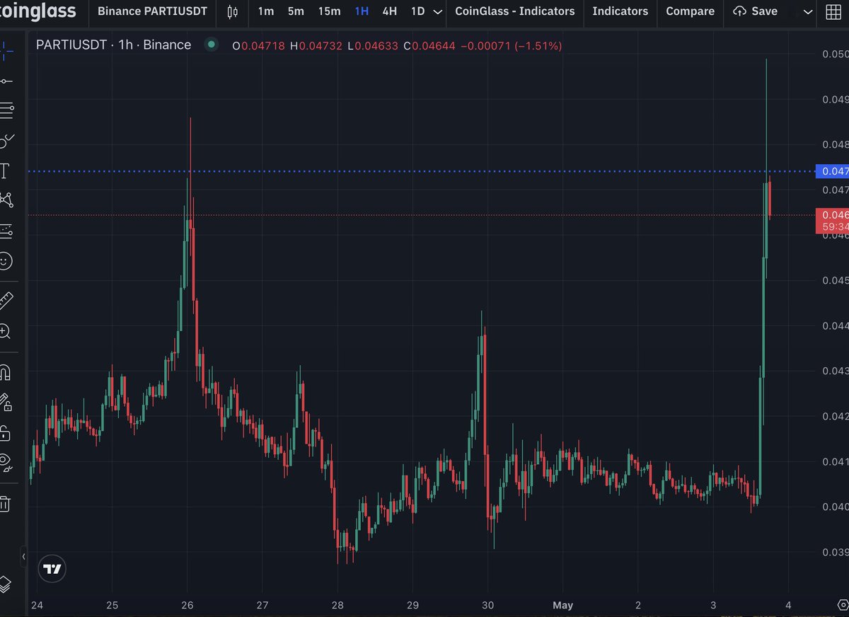Click the blue 0.047 price label
Viewport: 849px width, 617px height.
(832, 171)
